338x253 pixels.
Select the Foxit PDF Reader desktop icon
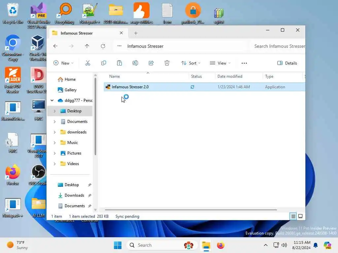pyautogui.click(x=13, y=80)
